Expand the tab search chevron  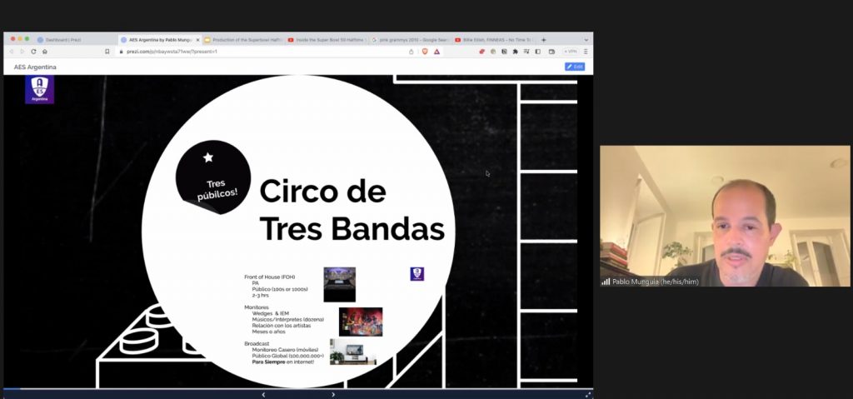(586, 39)
